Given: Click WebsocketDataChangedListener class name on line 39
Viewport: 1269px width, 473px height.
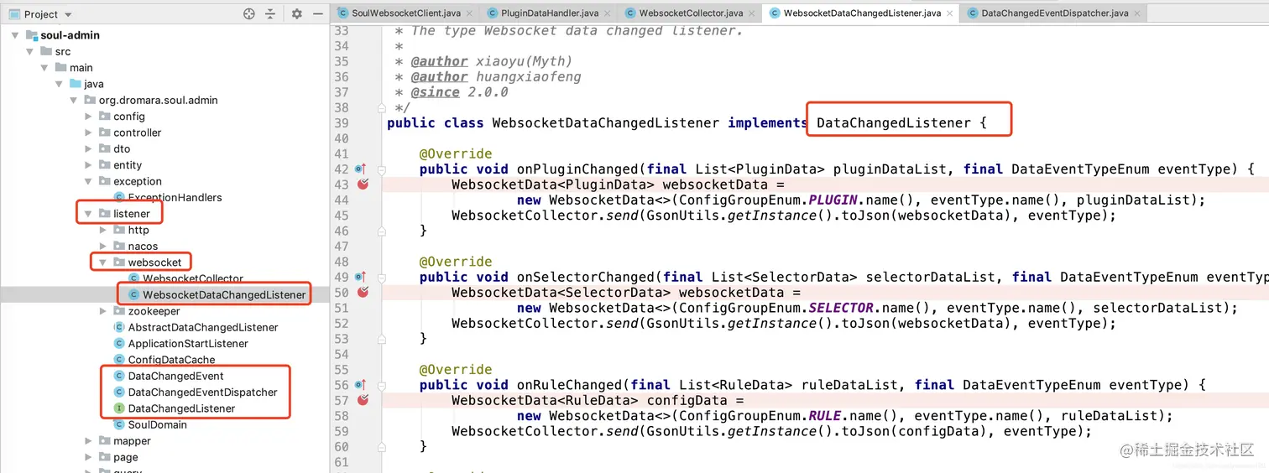Looking at the screenshot, I should (605, 122).
